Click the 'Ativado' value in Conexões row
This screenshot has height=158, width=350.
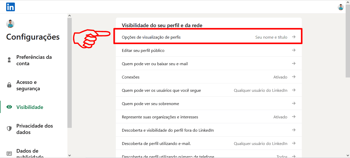[x=280, y=77]
